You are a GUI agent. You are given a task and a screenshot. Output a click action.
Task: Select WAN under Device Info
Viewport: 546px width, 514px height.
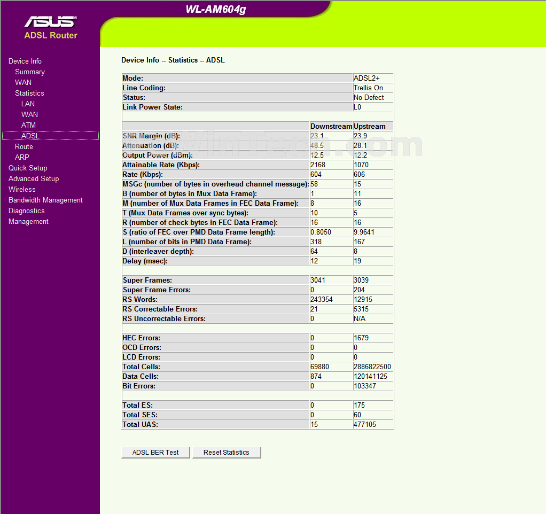tap(24, 82)
